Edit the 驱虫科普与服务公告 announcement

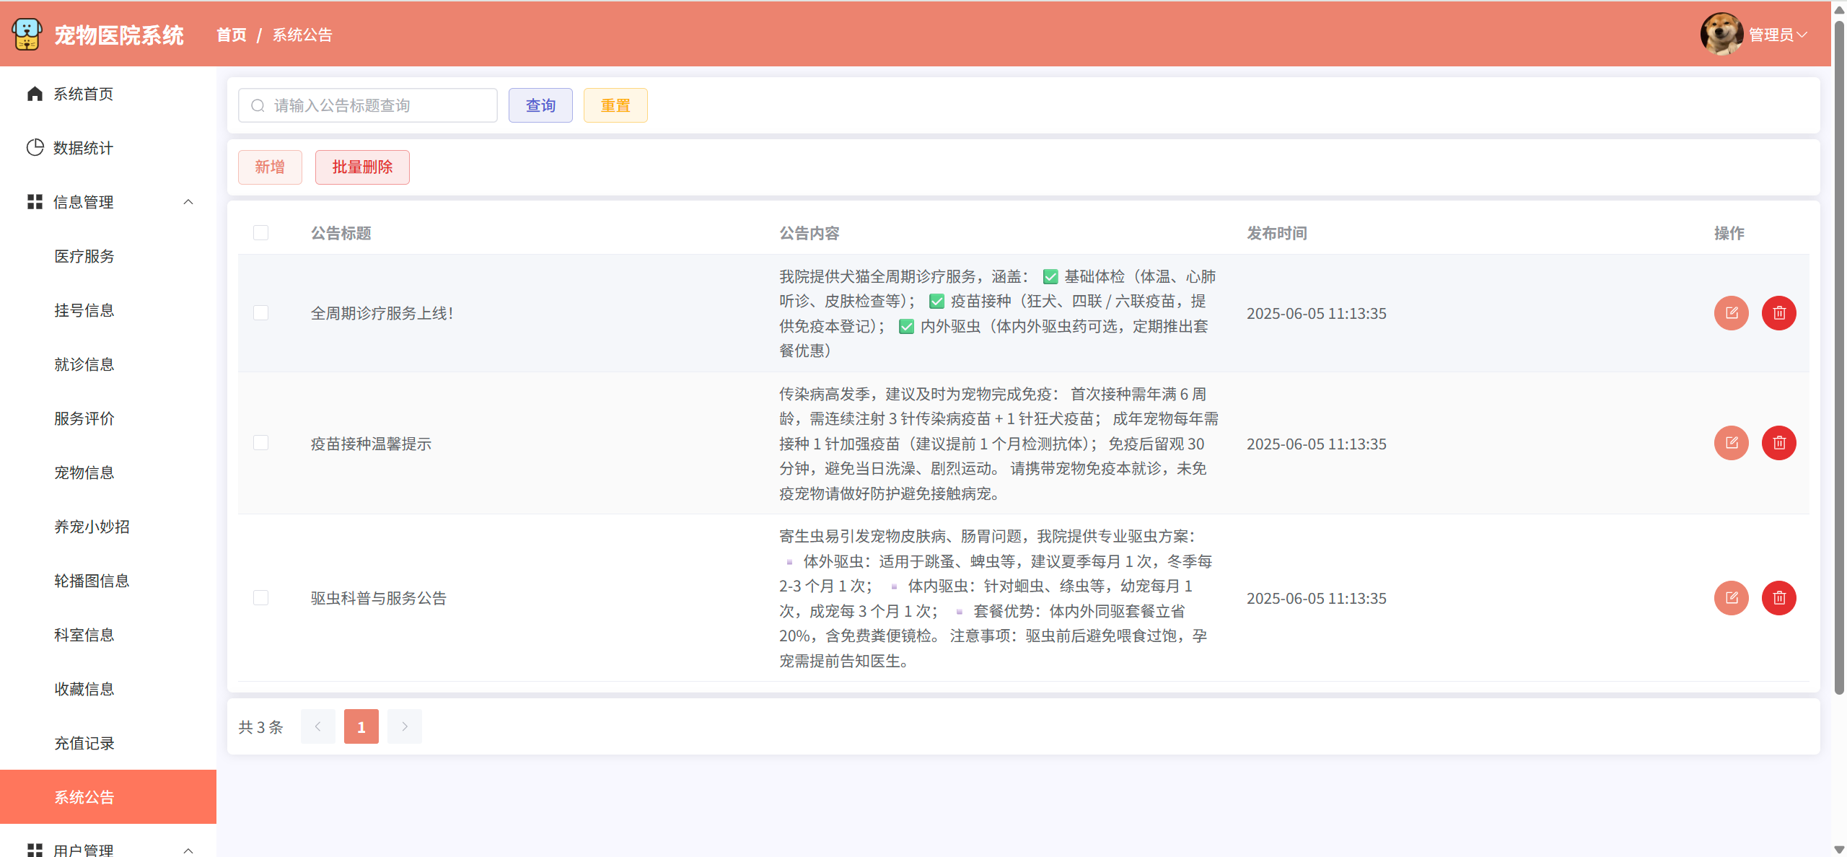[x=1731, y=598]
